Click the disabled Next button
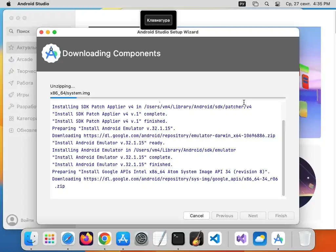336x252 pixels. (253, 216)
